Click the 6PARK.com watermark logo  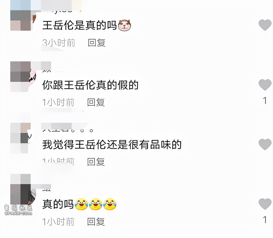click(18, 210)
